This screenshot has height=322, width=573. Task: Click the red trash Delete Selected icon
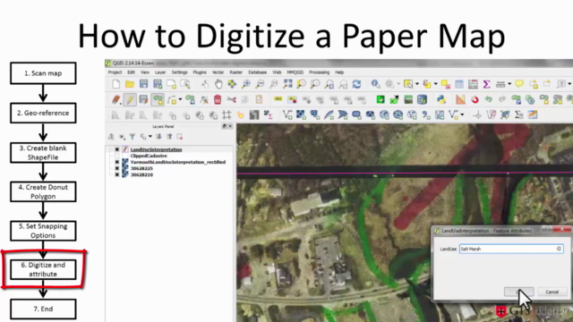pyautogui.click(x=218, y=99)
